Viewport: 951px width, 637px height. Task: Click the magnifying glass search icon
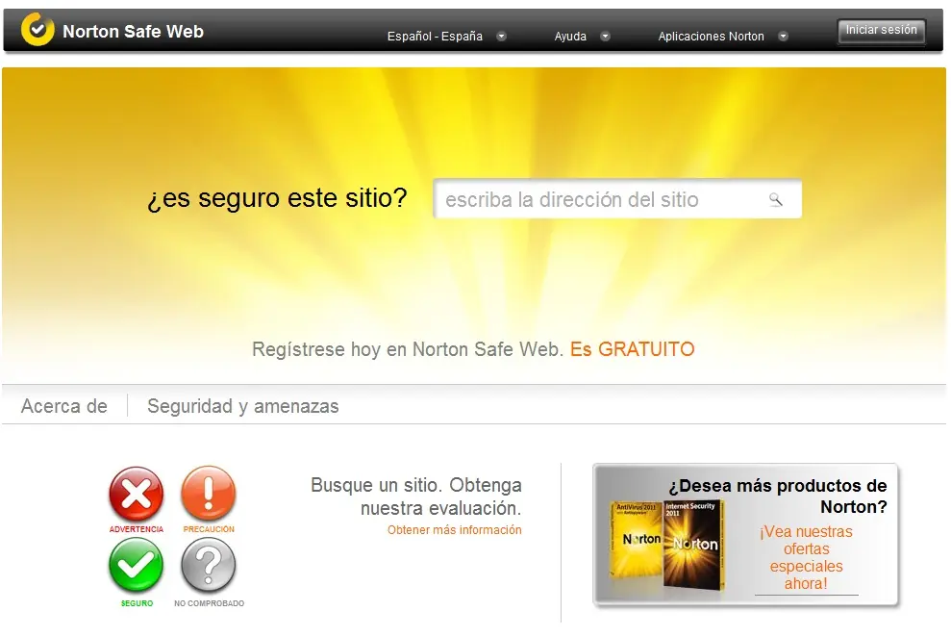point(776,199)
